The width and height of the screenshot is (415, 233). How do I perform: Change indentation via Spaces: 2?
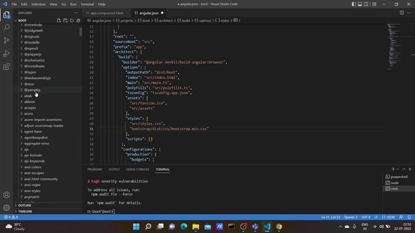(351, 217)
